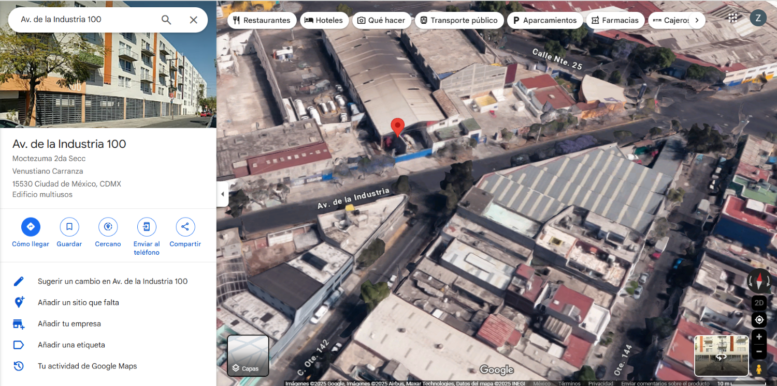Screen dimensions: 777x386
Task: Select Añadir un sitio que falta
Action: 78,303
